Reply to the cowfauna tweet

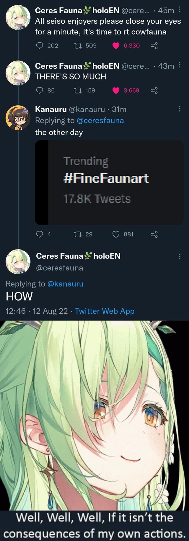pos(40,45)
